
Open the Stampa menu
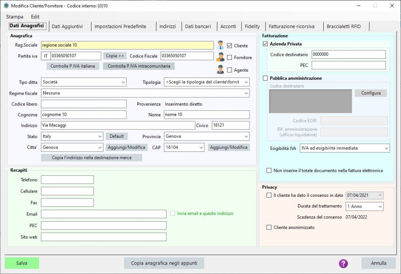pyautogui.click(x=14, y=17)
